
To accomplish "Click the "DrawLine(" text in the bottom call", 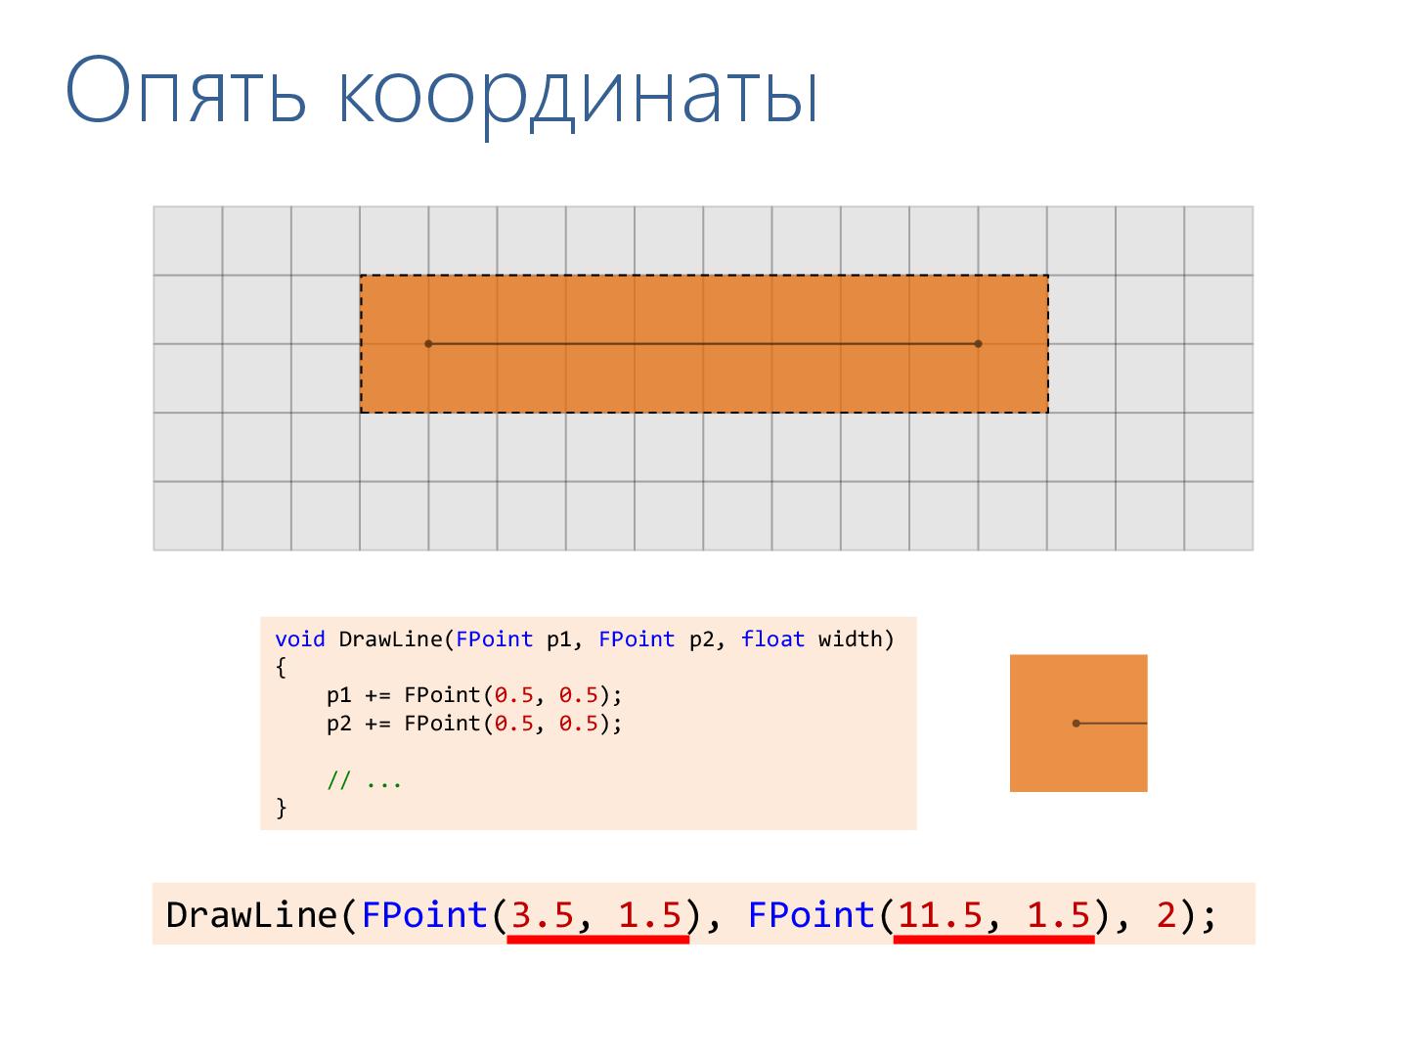I will pyautogui.click(x=263, y=915).
